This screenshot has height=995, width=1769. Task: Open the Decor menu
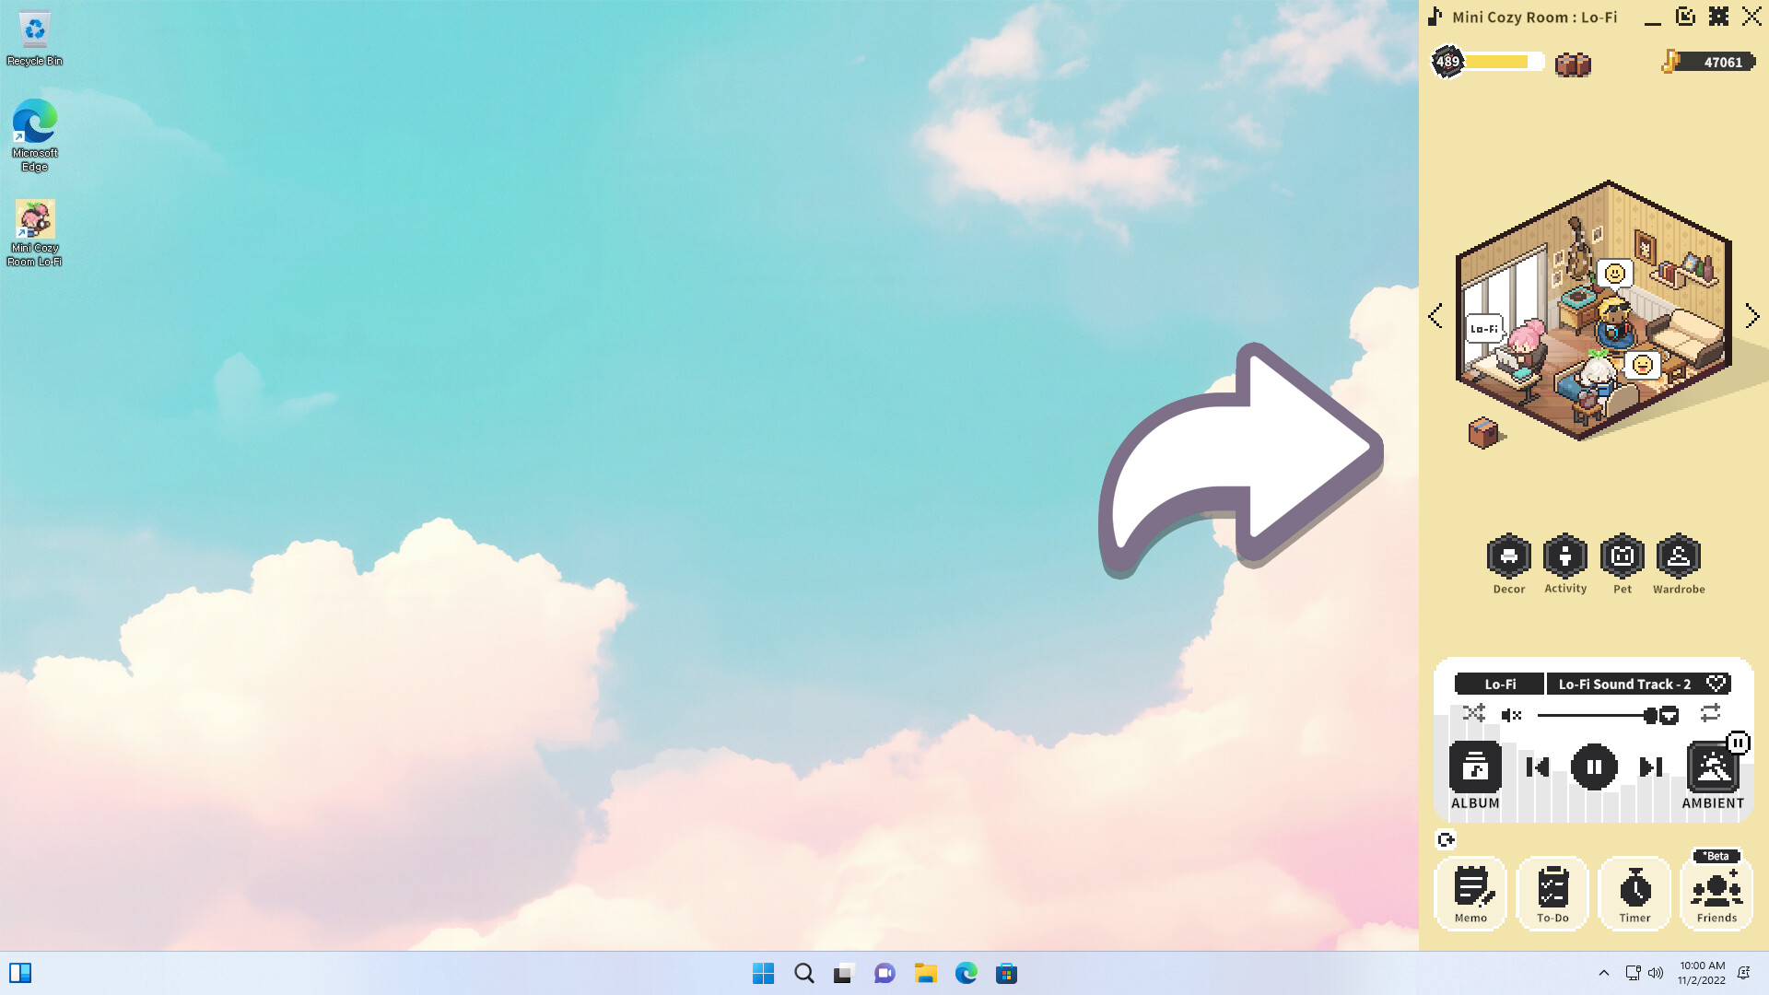pos(1509,556)
